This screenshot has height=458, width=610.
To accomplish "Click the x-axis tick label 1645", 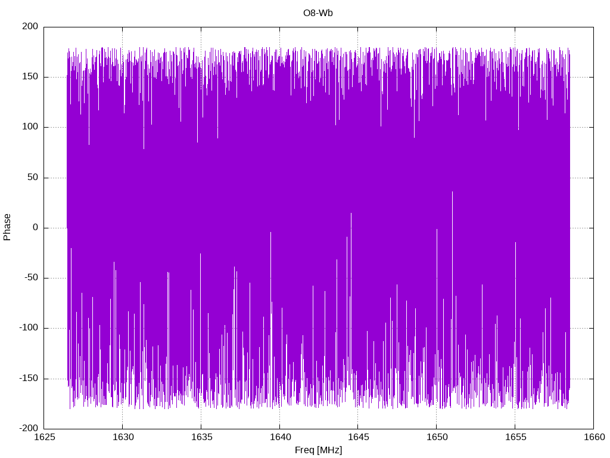I will pyautogui.click(x=358, y=437).
